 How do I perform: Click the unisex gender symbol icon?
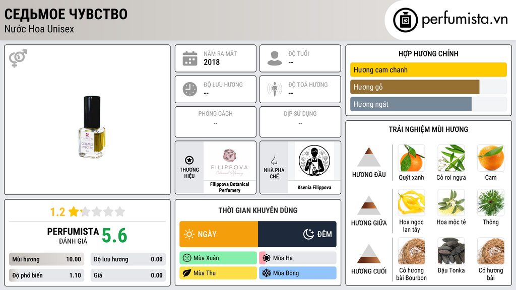(x=18, y=58)
